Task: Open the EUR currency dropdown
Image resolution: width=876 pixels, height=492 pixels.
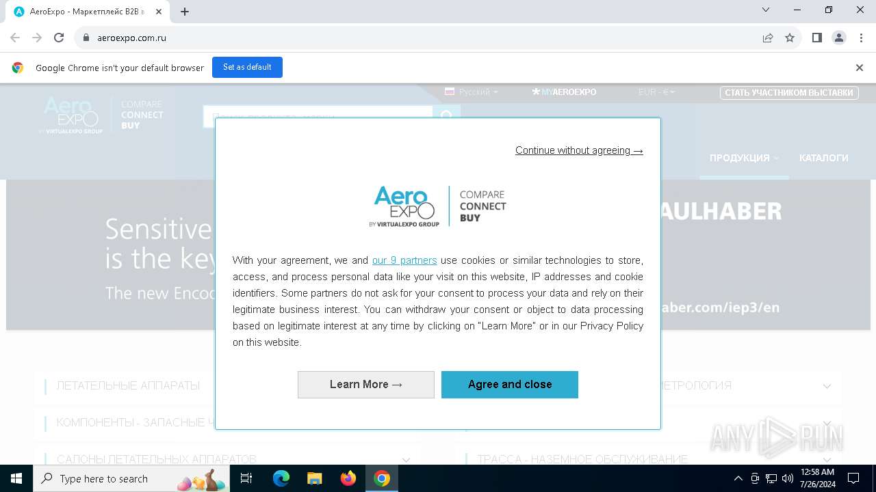Action: pyautogui.click(x=656, y=92)
